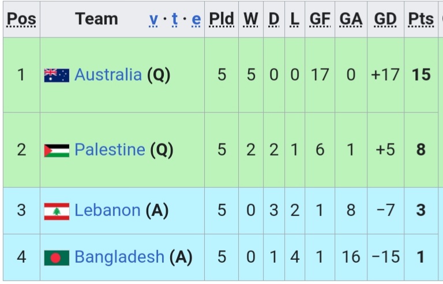The height and width of the screenshot is (284, 443).
Task: Click the W column header
Action: point(250,19)
